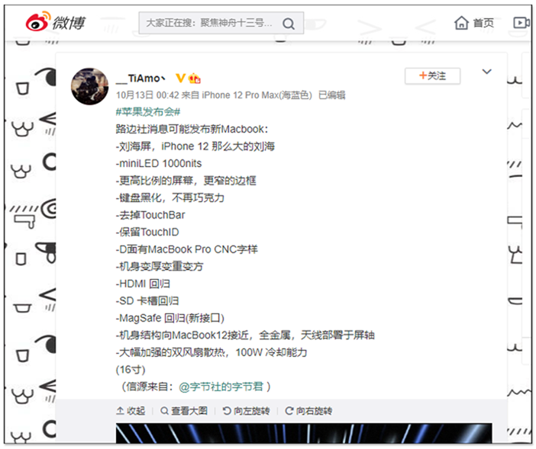This screenshot has width=536, height=449.
Task: Click the line -机身变厚变重变方
Action: (160, 267)
